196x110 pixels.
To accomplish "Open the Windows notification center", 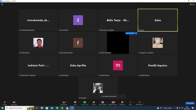I will (x=193, y=108).
